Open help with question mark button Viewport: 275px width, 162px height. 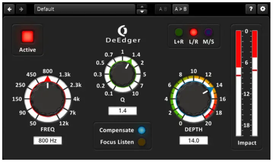click(251, 9)
